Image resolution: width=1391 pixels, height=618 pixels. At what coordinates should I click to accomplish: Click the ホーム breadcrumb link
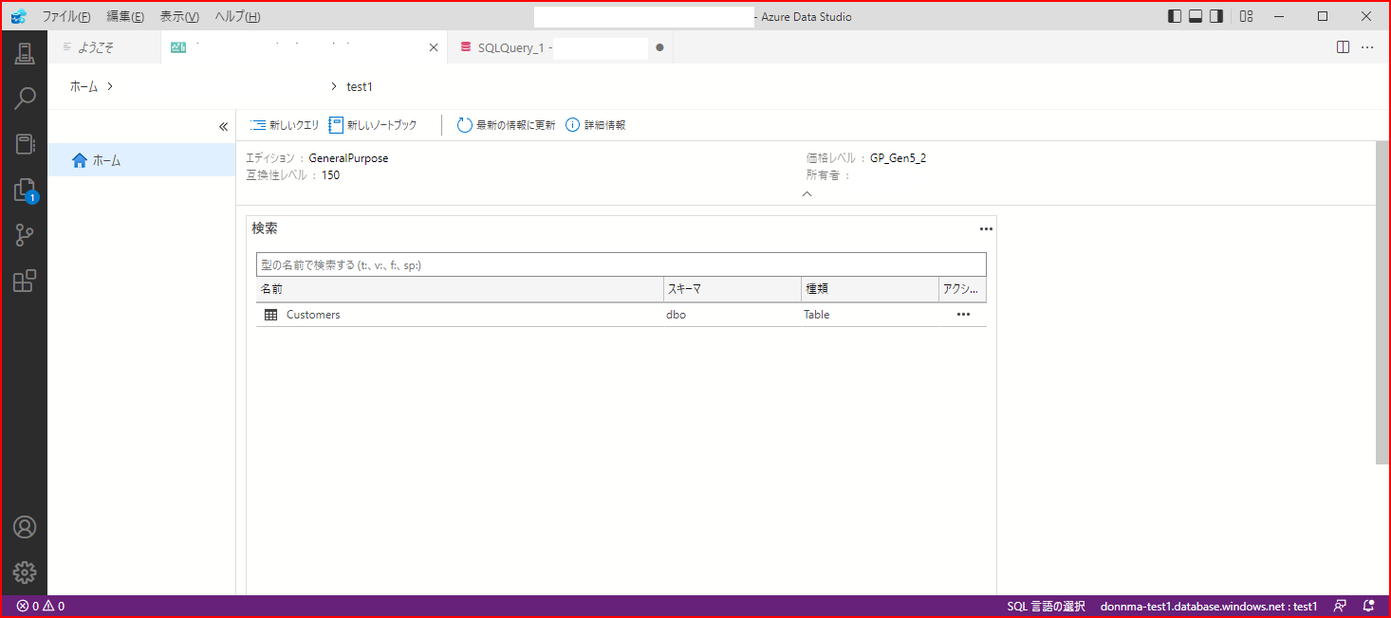(83, 86)
